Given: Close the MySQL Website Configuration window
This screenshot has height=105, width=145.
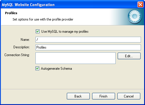Looking at the screenshot, I should [x=140, y=5].
